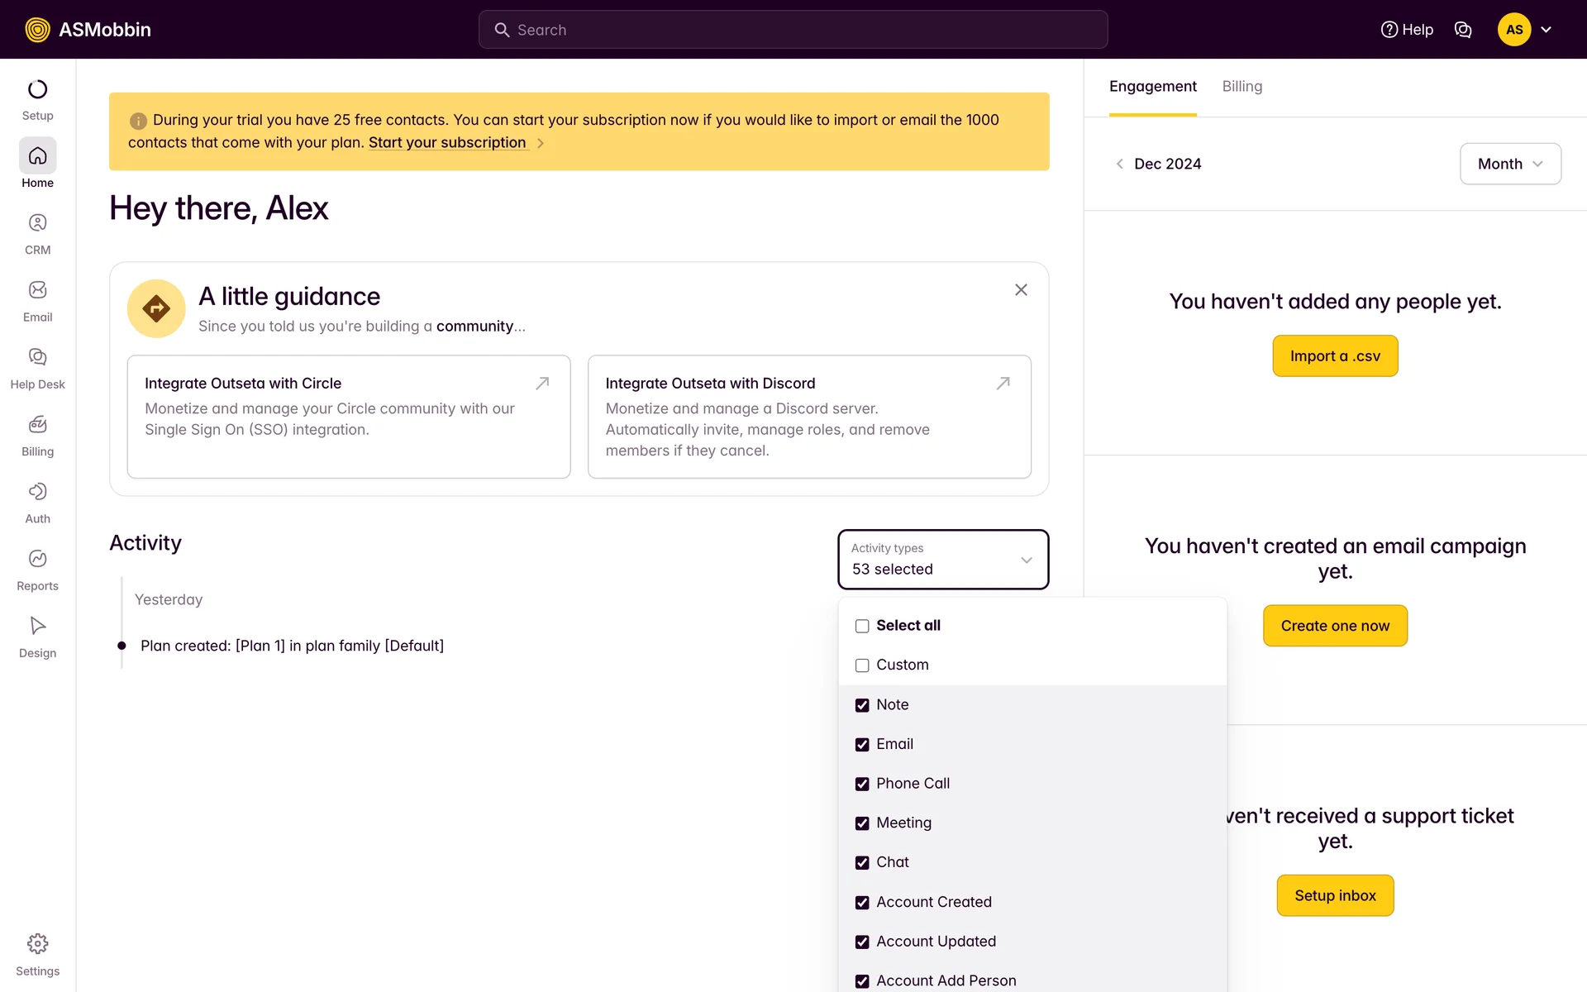Open the Month period dropdown

click(x=1509, y=164)
